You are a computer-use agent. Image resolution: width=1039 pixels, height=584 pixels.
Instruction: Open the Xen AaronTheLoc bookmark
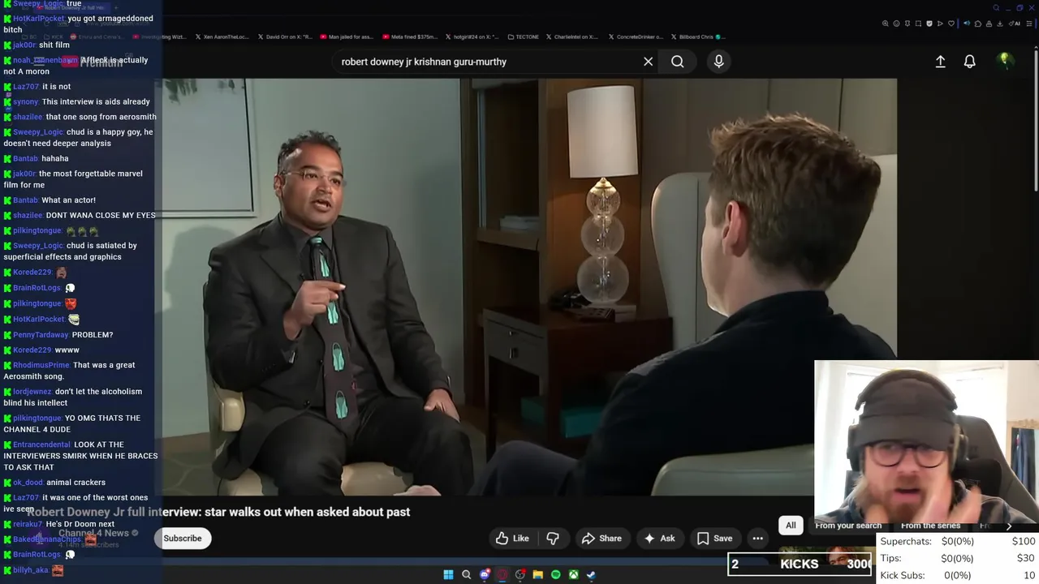222,36
